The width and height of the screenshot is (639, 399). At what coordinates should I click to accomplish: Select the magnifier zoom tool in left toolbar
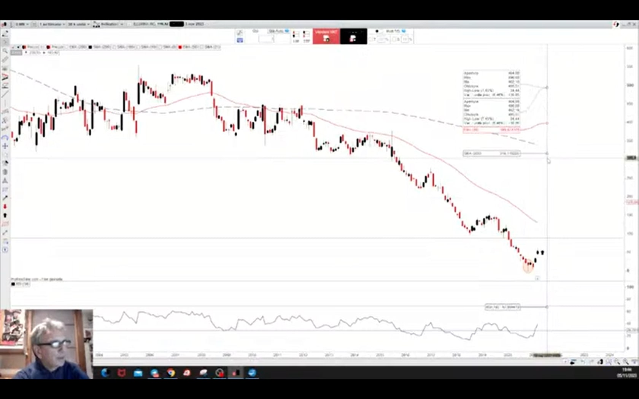(x=5, y=51)
